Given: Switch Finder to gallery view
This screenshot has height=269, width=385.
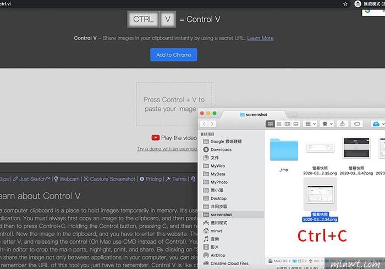Looking at the screenshot, I should (296, 124).
